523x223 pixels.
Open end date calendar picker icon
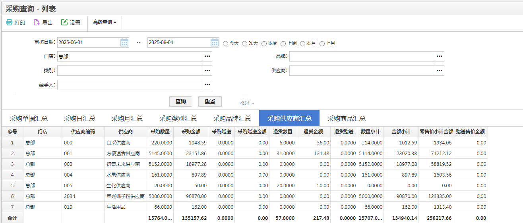click(x=215, y=42)
